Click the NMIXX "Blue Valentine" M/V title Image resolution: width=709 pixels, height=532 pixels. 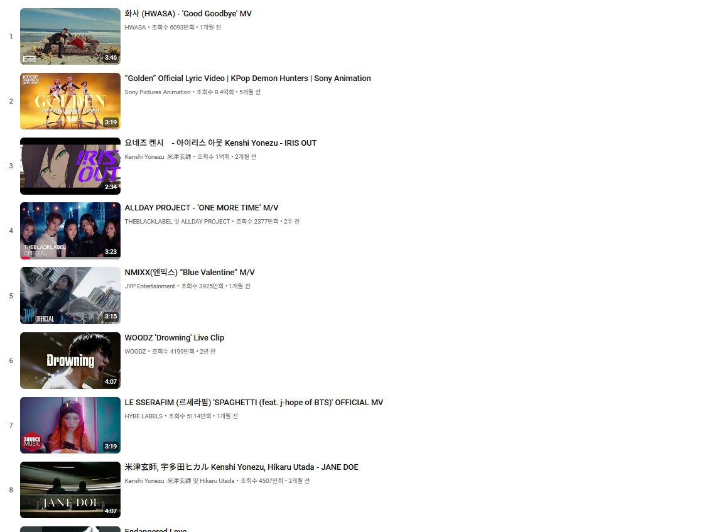190,273
